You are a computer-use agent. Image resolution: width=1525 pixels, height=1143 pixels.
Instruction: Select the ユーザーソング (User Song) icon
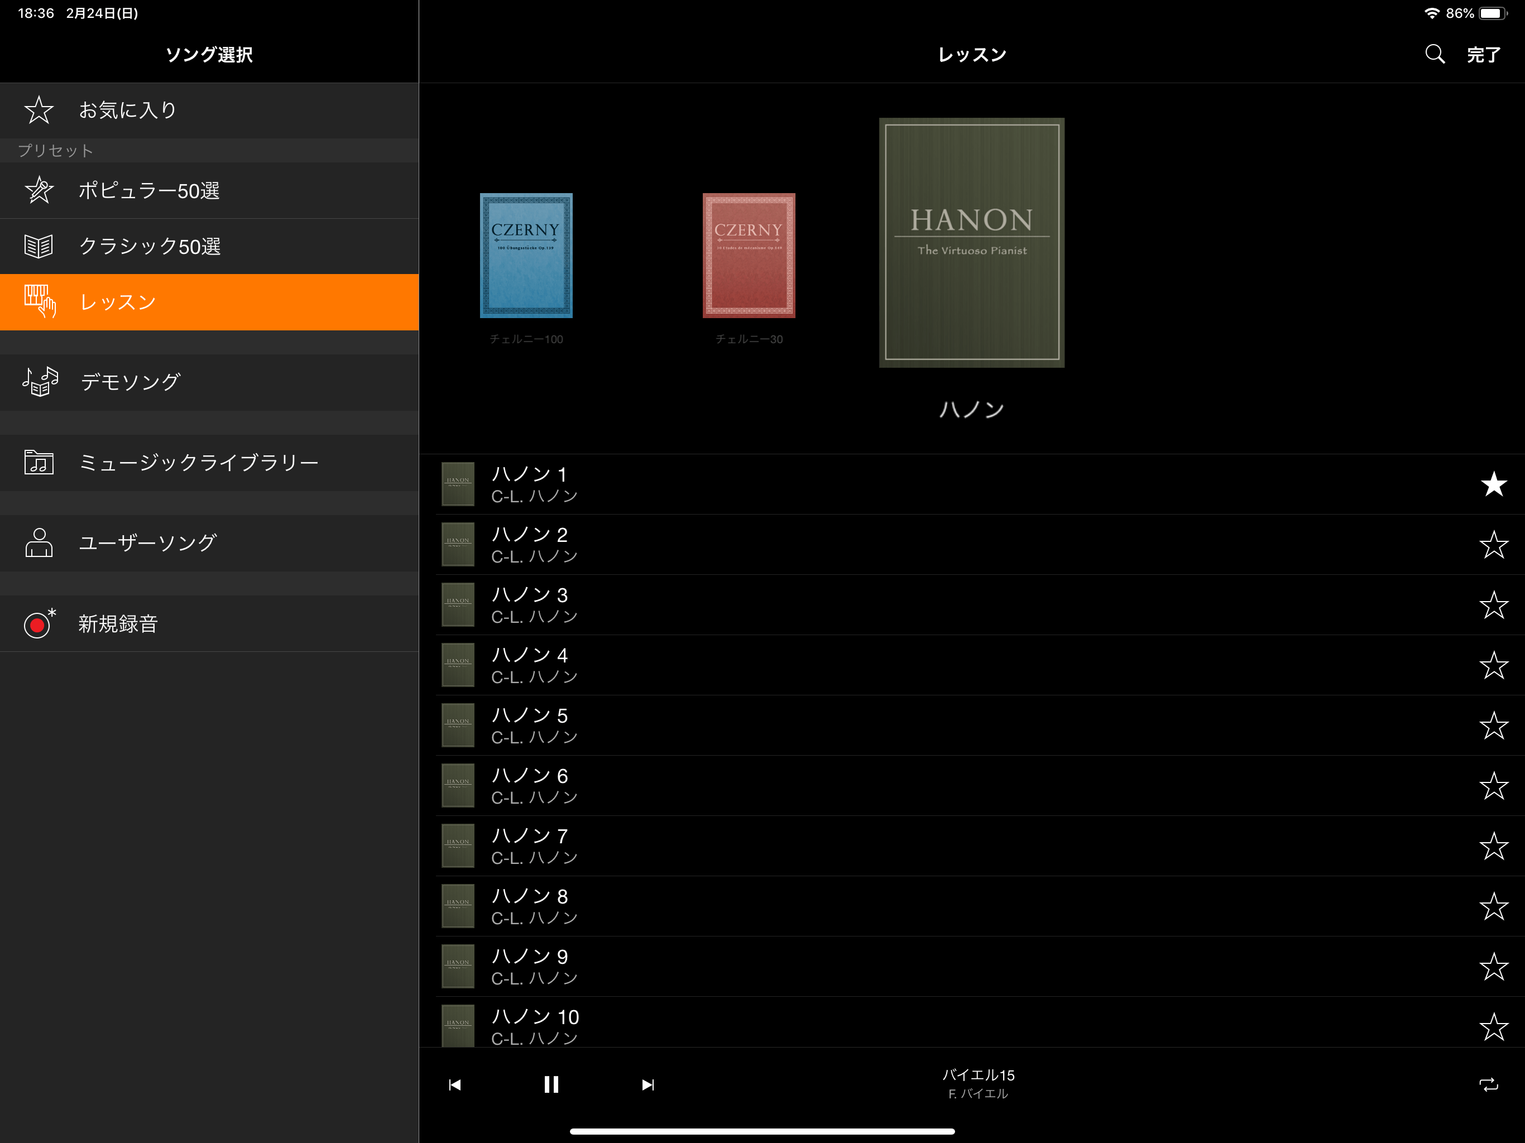click(x=39, y=542)
